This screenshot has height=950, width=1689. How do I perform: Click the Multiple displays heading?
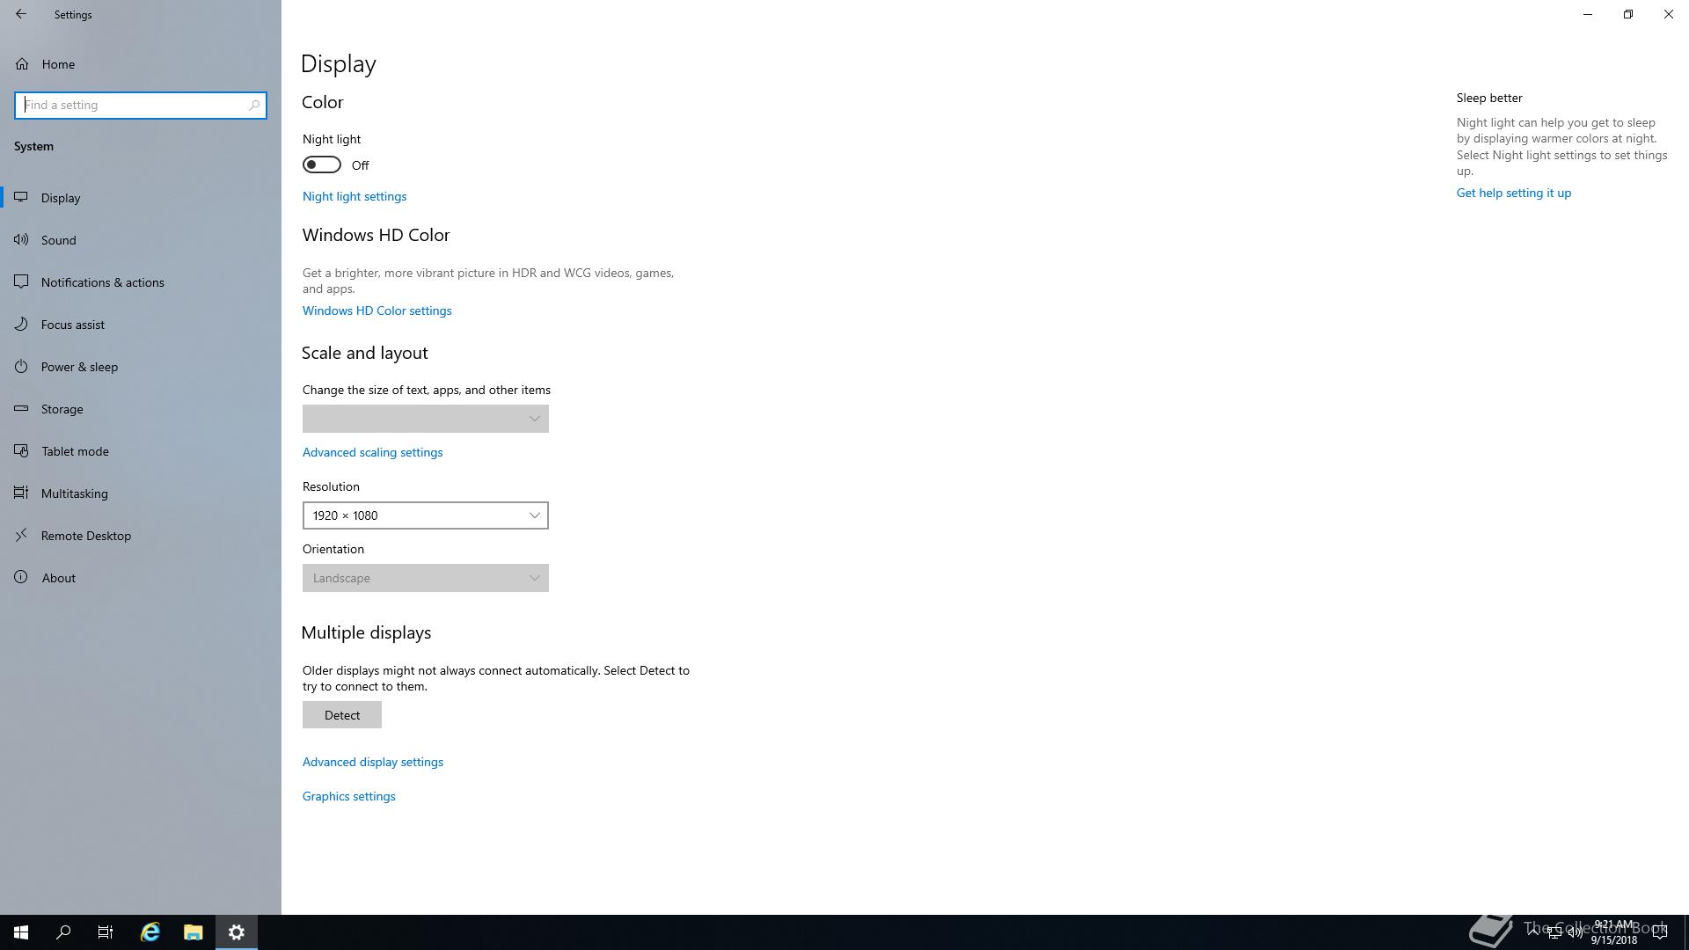click(367, 632)
